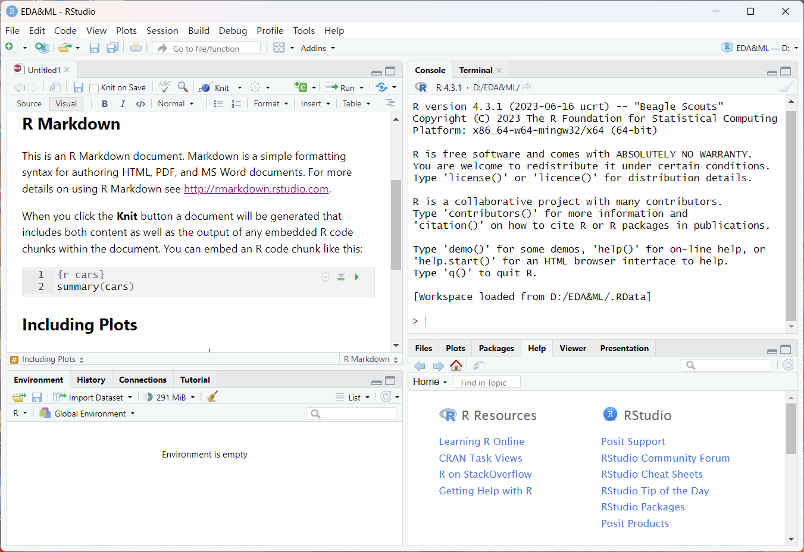This screenshot has width=804, height=552.
Task: Enable the Knit on Save checkbox
Action: 94,88
